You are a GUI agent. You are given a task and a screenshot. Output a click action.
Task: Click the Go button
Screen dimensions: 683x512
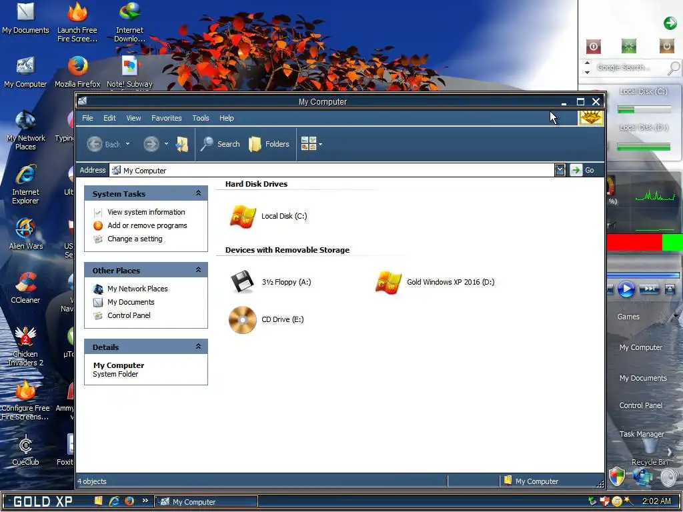point(583,170)
